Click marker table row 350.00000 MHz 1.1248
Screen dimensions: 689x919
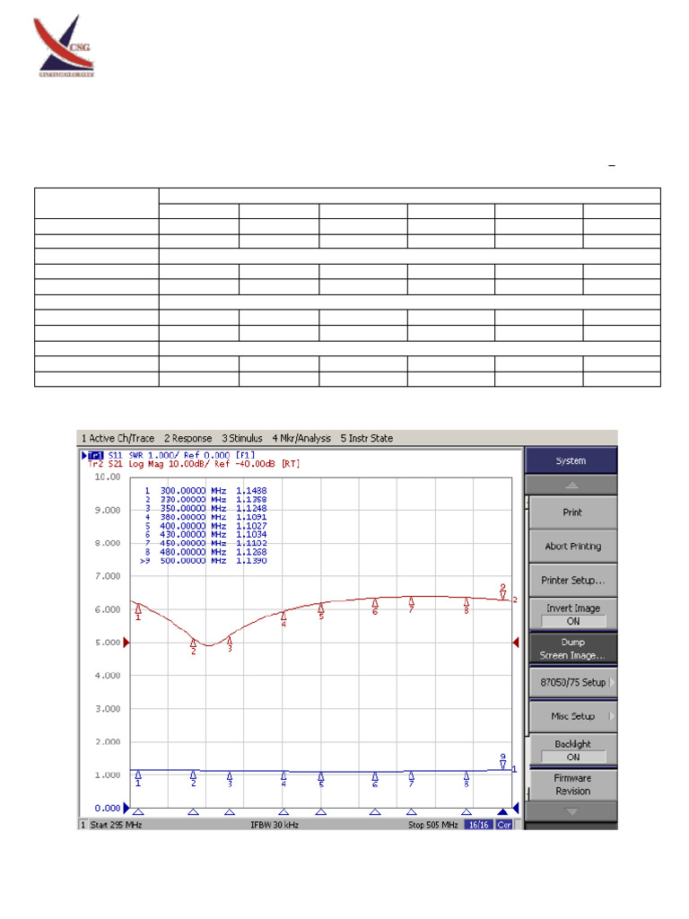pos(205,508)
